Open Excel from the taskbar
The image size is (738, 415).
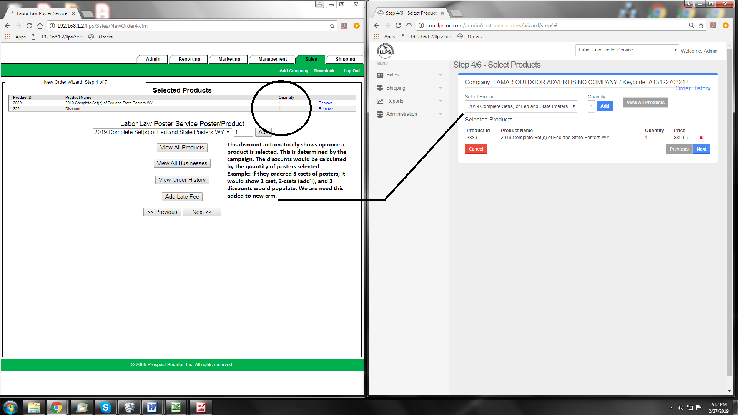coord(176,407)
